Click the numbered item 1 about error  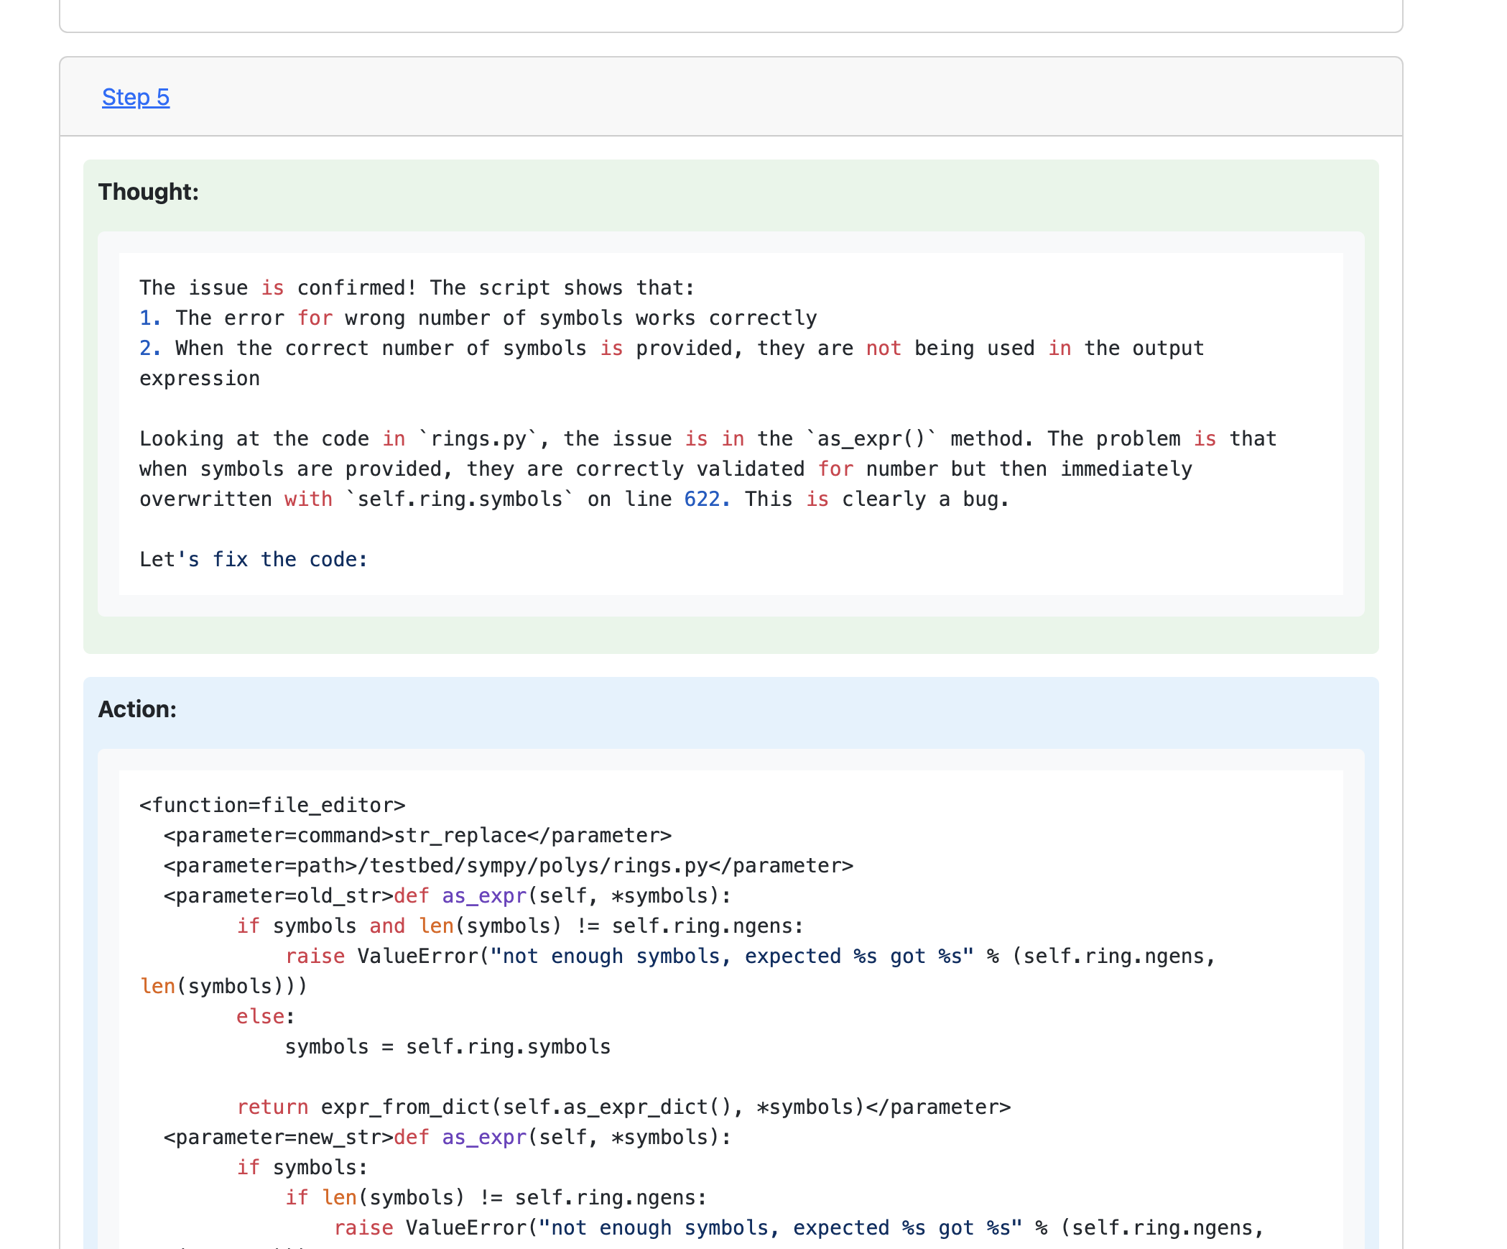pyautogui.click(x=478, y=318)
